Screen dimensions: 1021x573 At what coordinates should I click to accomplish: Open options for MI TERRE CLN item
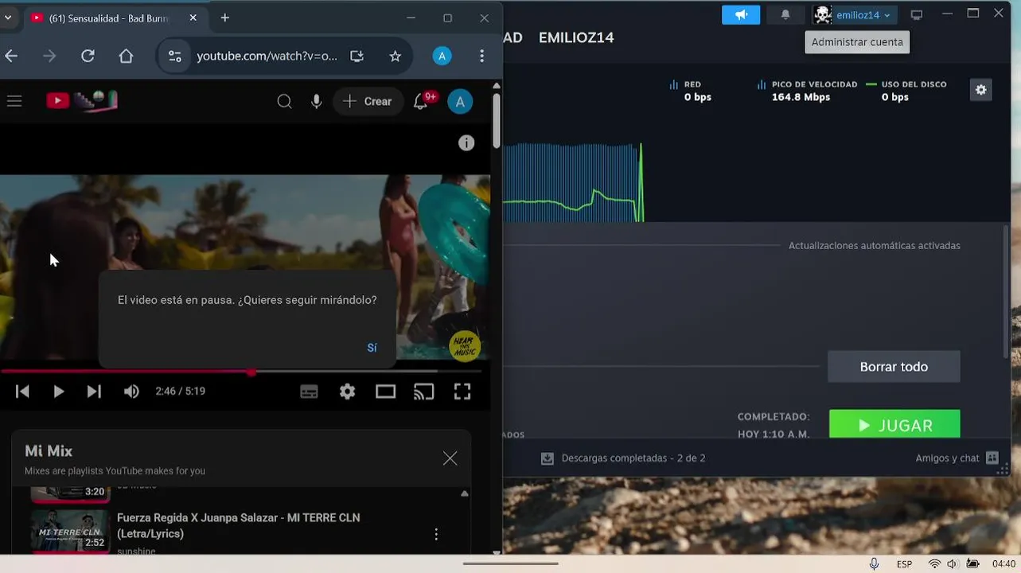(436, 534)
